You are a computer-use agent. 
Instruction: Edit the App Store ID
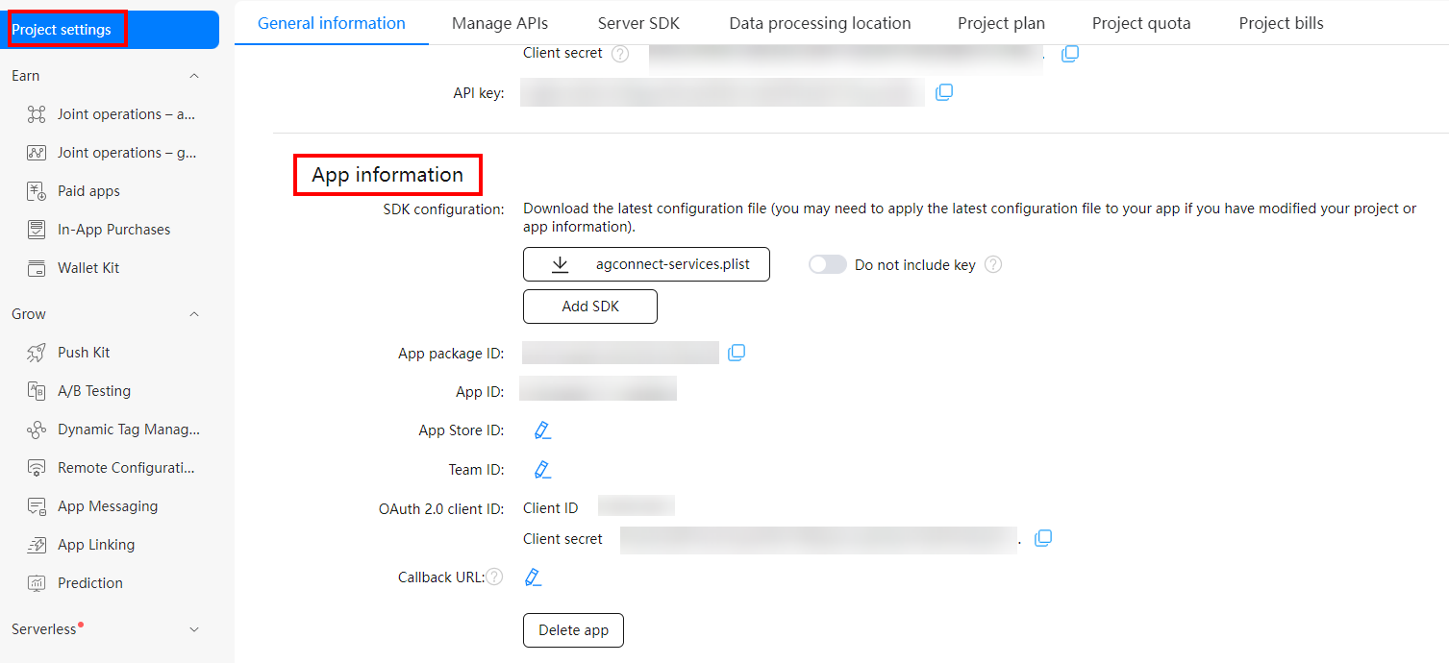click(541, 430)
